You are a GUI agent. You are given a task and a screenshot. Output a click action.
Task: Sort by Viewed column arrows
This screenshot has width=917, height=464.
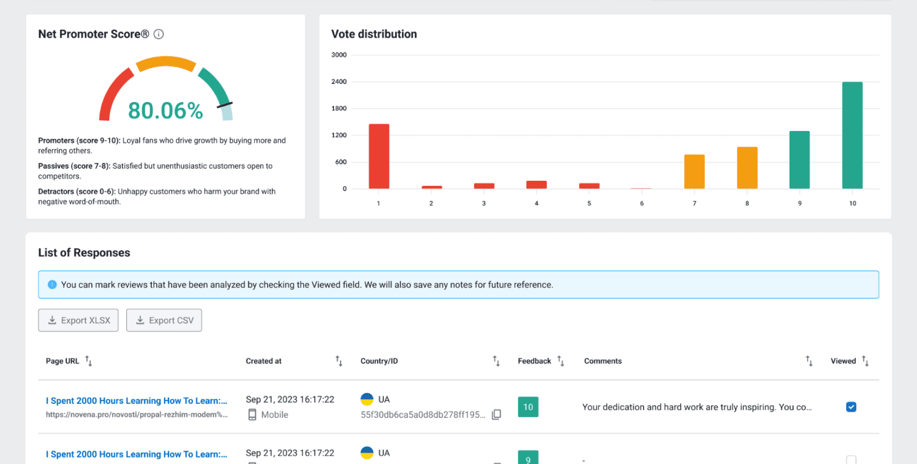coord(865,361)
